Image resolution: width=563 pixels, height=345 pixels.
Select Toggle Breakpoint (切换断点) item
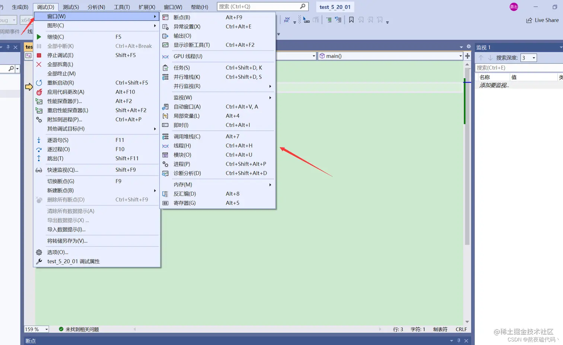97,181
